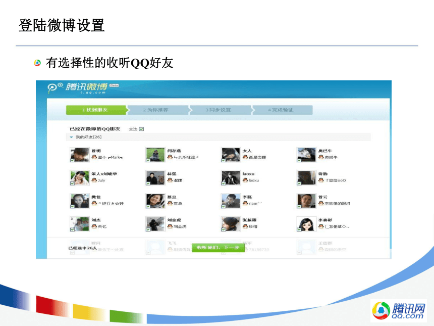The image size is (434, 326).
Task: Uncheck the checkbox on 刘金虎's avatar
Action: 148,229
